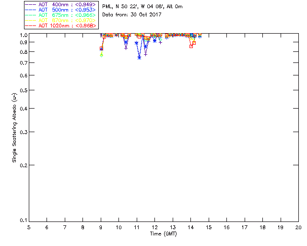Click the 0.9 y-axis tick label

tap(24, 42)
